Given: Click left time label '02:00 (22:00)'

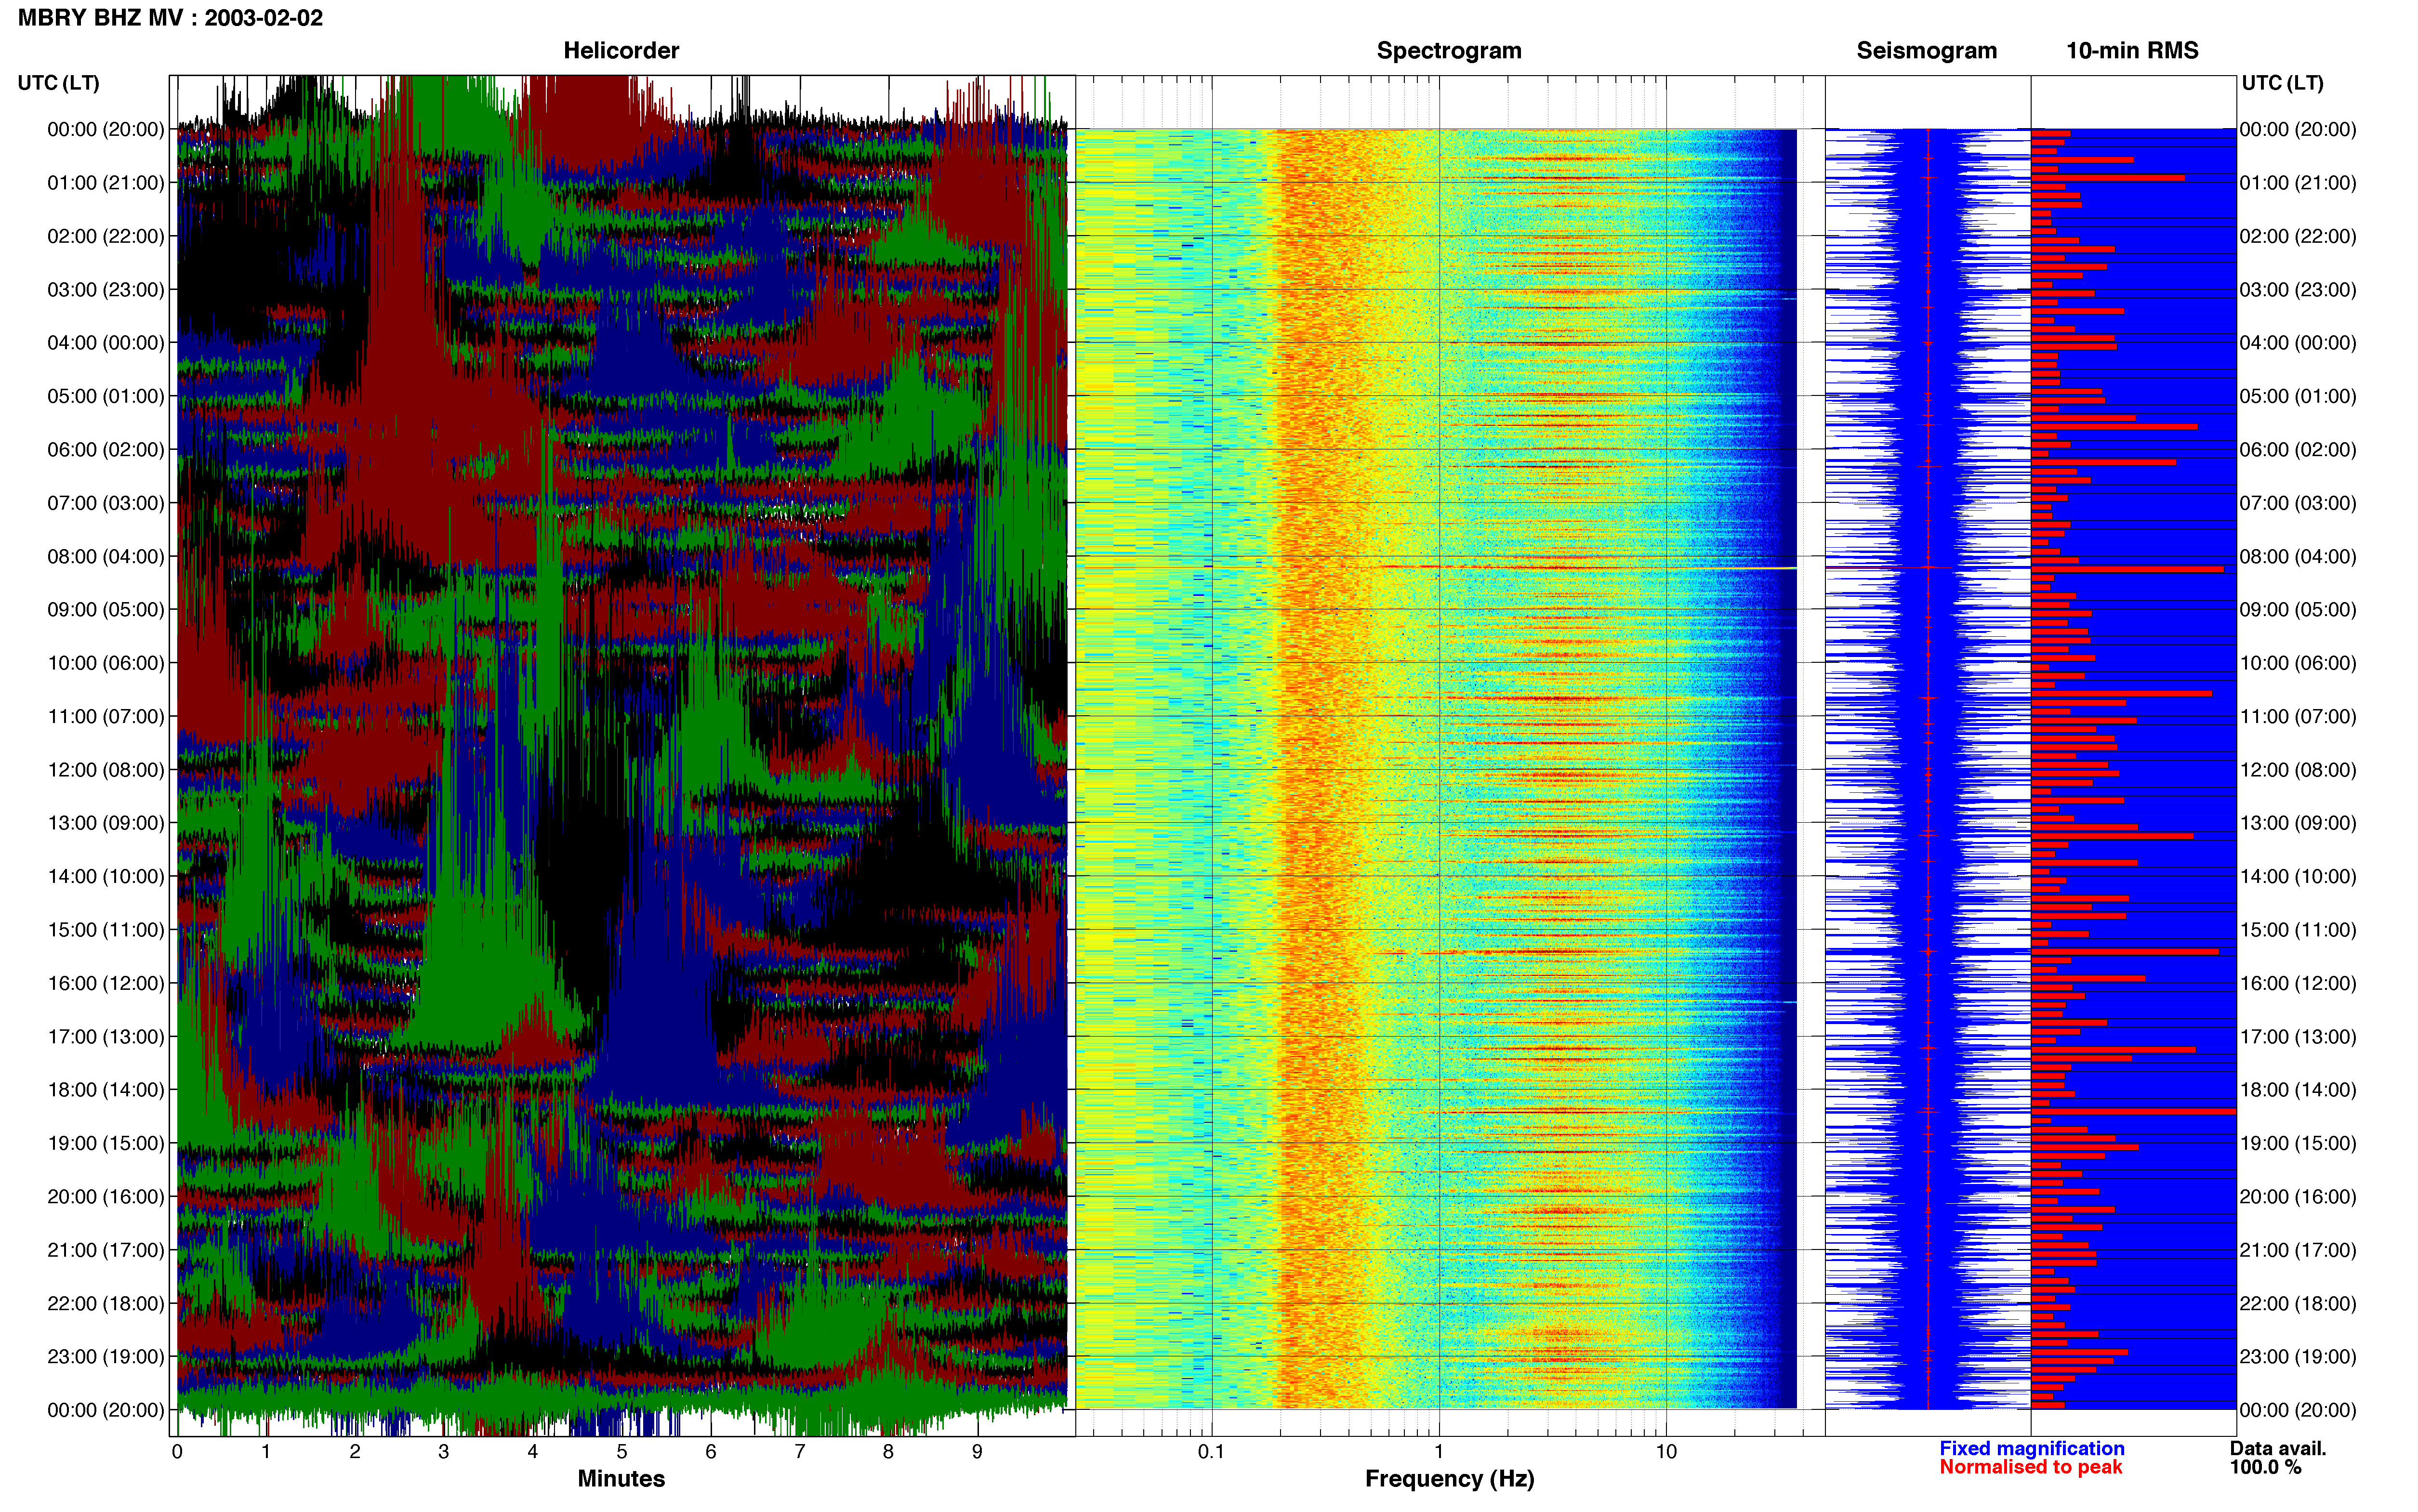Looking at the screenshot, I should [x=106, y=236].
